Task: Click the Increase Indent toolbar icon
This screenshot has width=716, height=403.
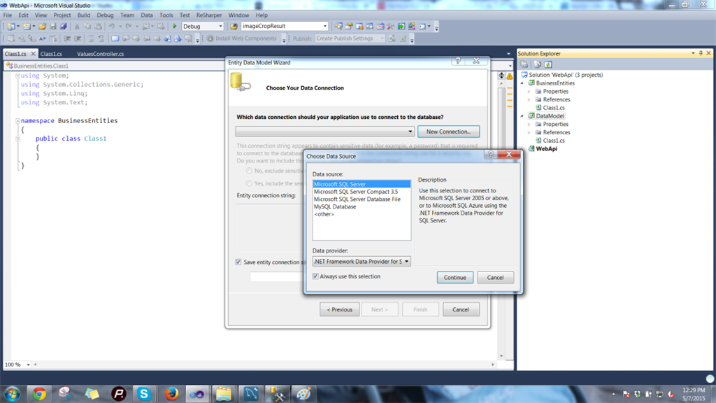Action: click(x=78, y=39)
